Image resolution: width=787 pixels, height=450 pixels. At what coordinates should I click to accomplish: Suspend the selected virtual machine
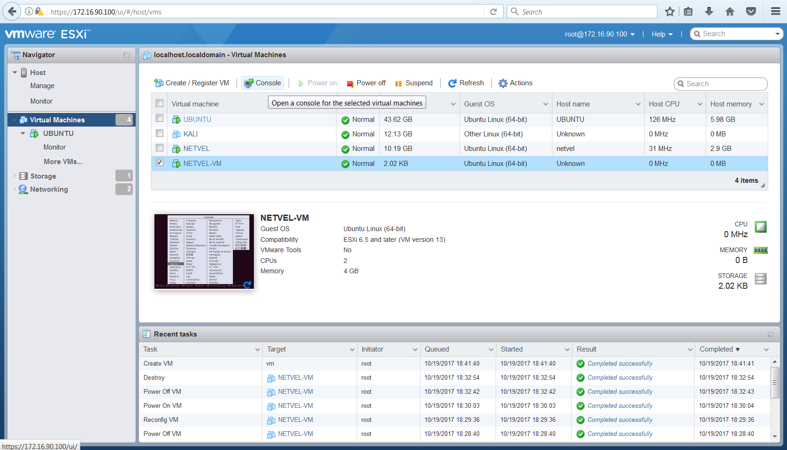click(413, 83)
